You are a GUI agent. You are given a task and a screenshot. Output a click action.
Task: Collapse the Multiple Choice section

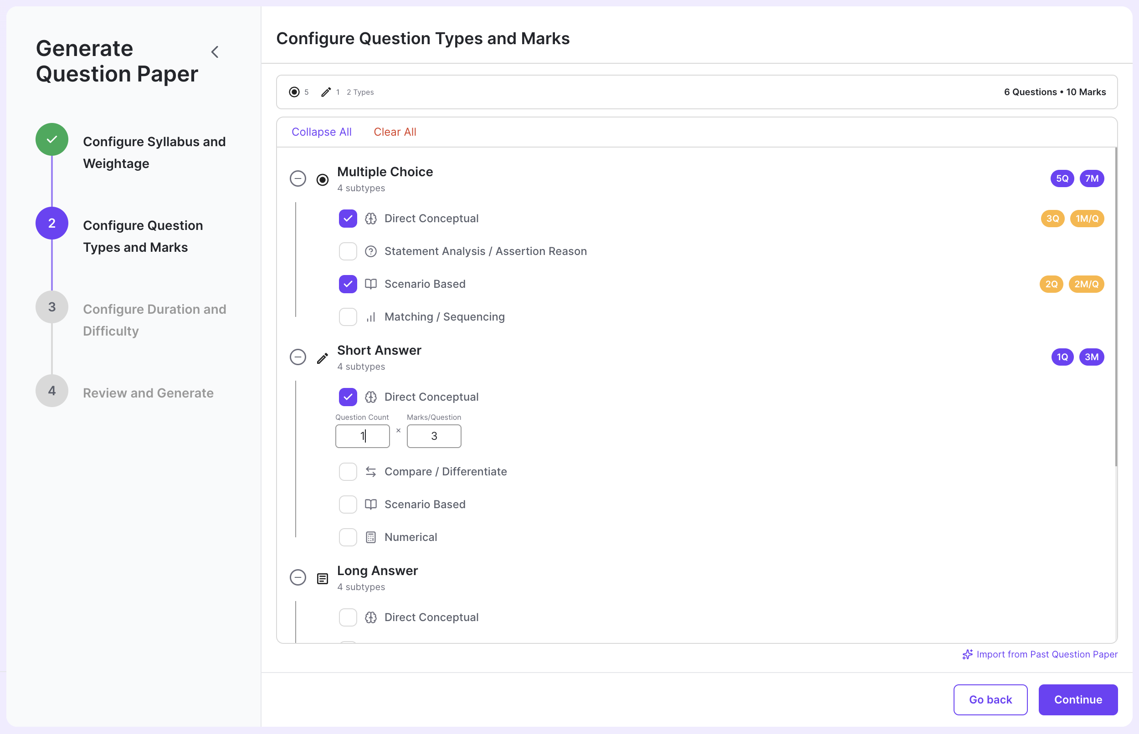coord(298,178)
